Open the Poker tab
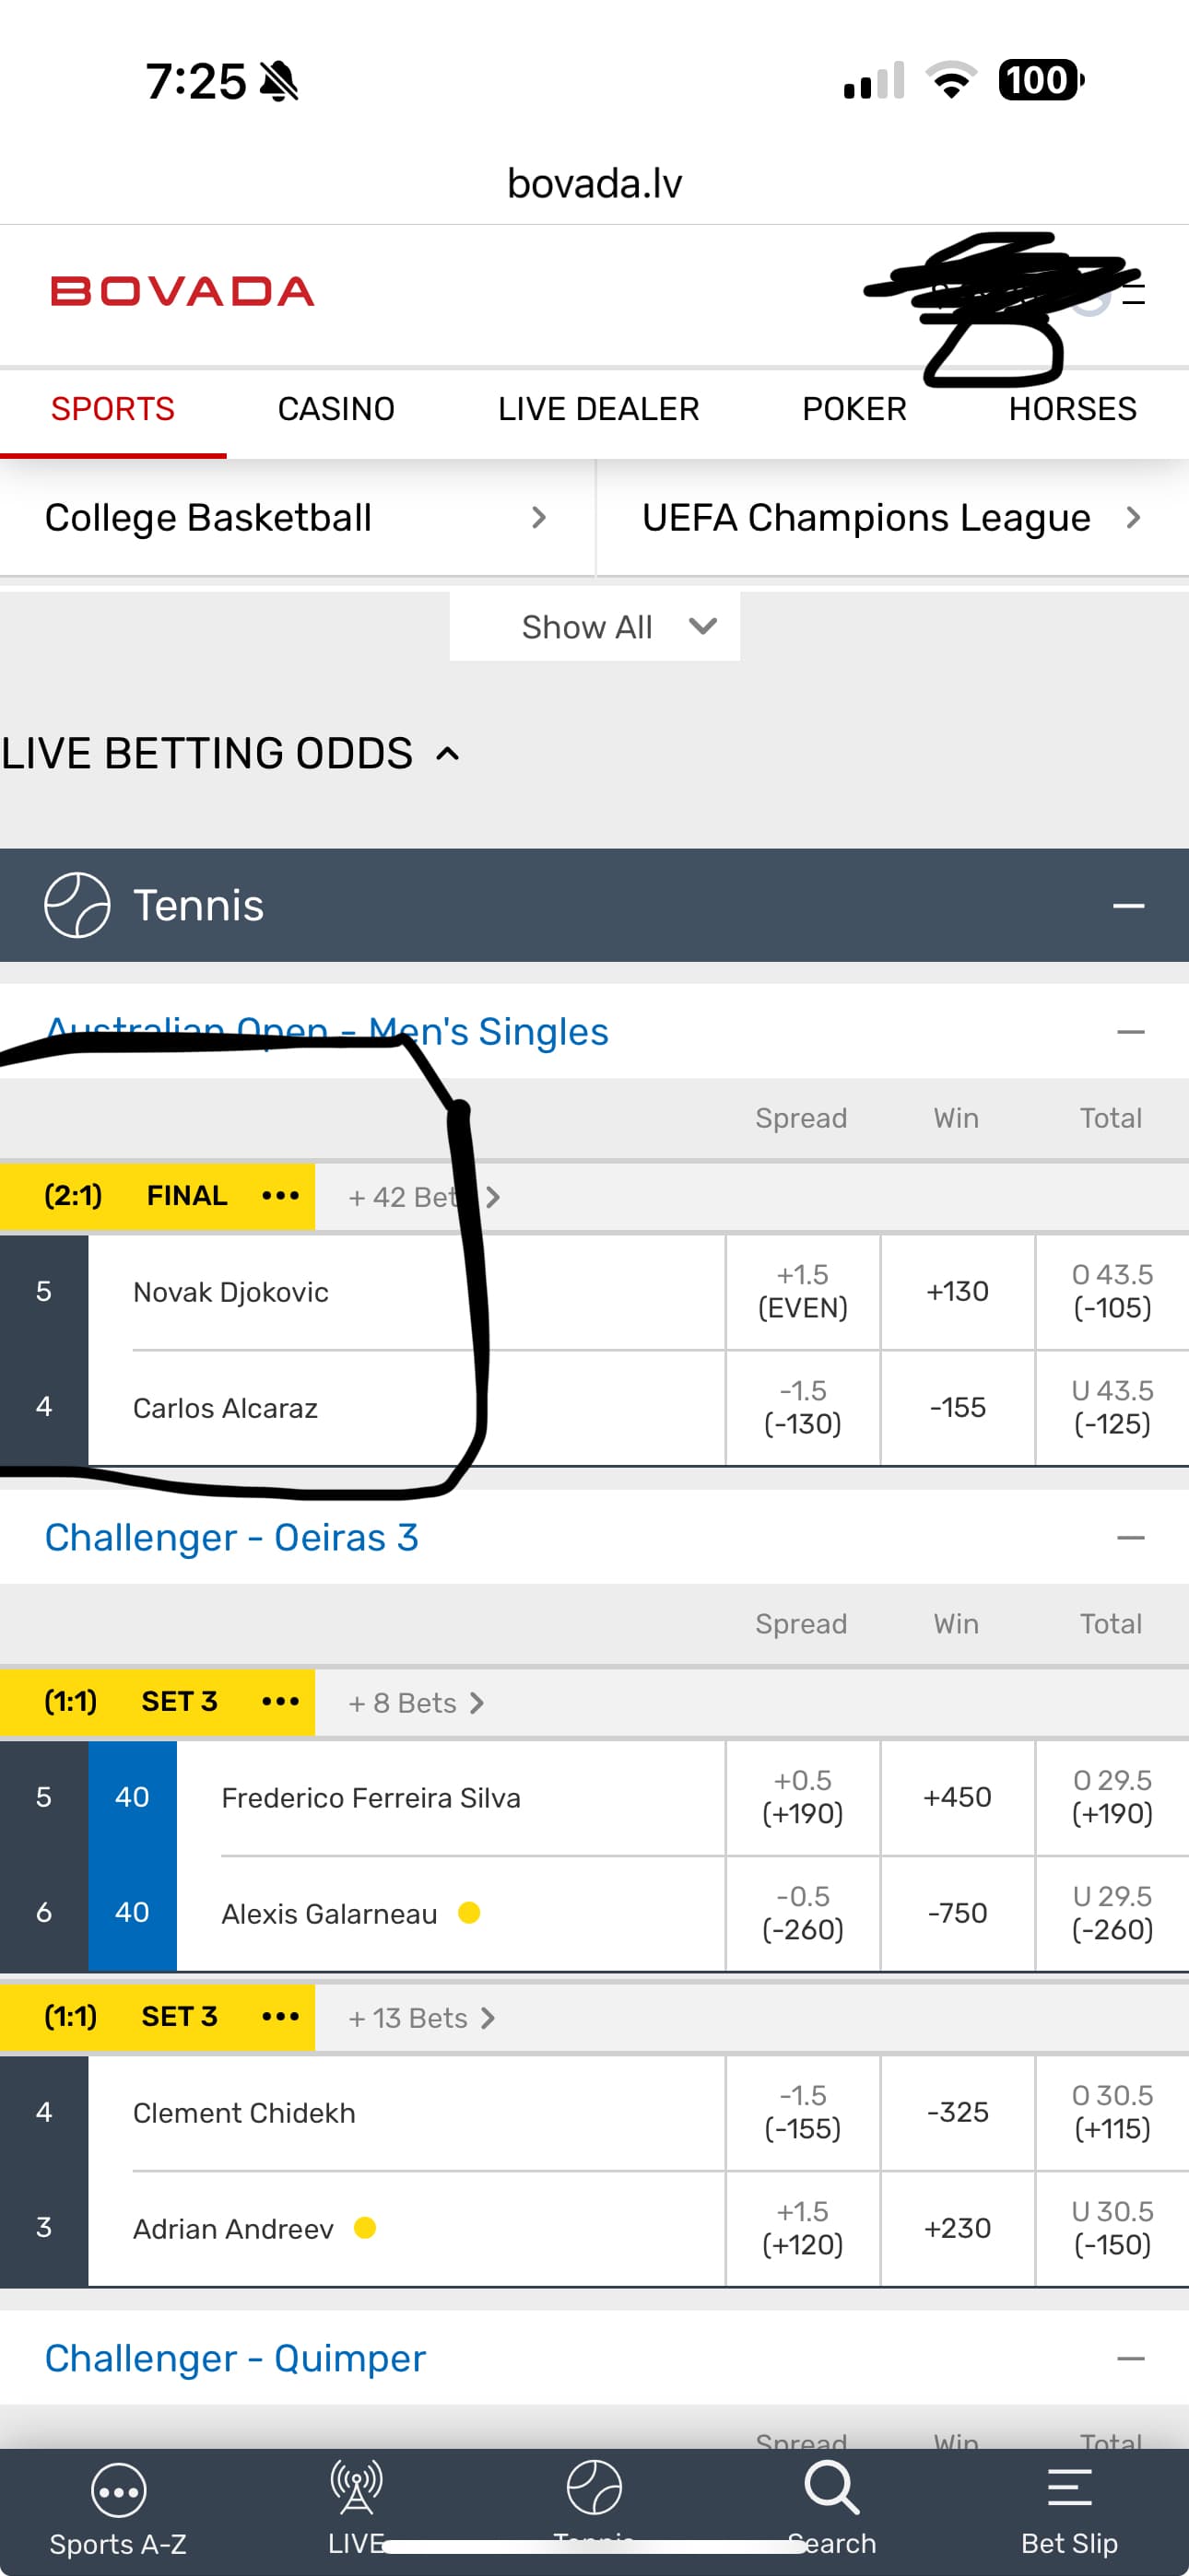 853,409
